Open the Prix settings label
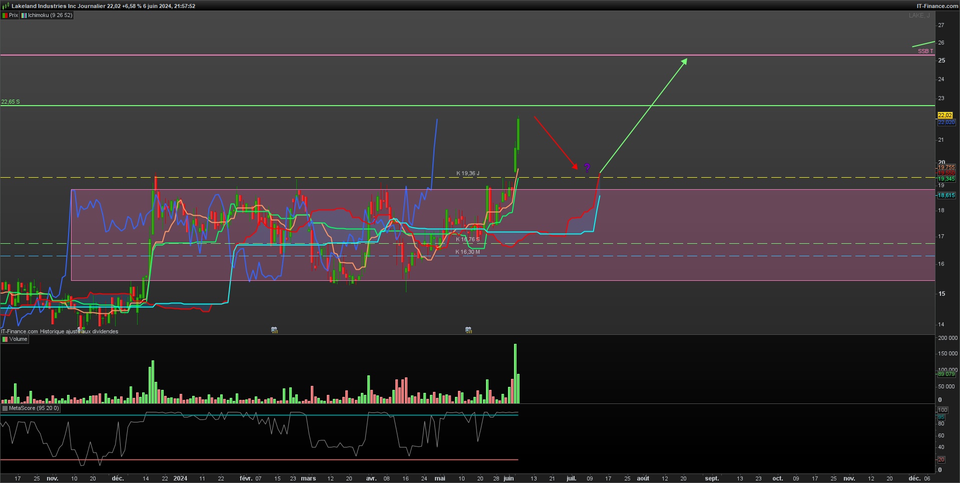The image size is (960, 483). (14, 16)
